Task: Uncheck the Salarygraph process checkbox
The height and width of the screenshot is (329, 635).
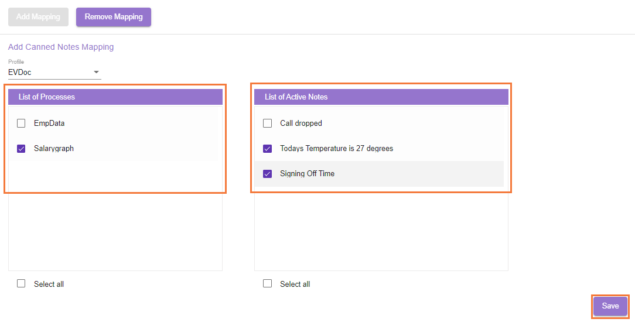Action: pyautogui.click(x=21, y=149)
